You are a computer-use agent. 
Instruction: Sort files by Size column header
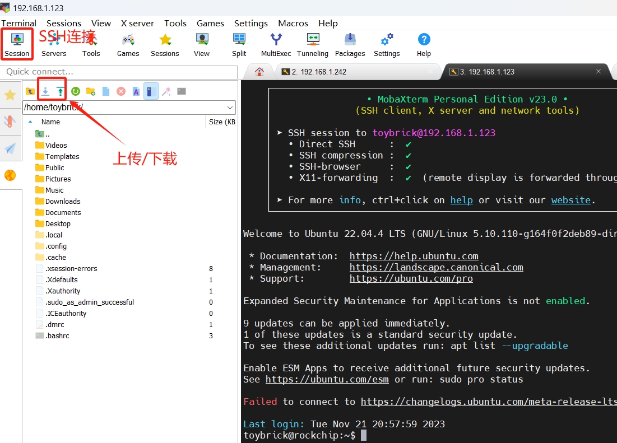point(222,122)
